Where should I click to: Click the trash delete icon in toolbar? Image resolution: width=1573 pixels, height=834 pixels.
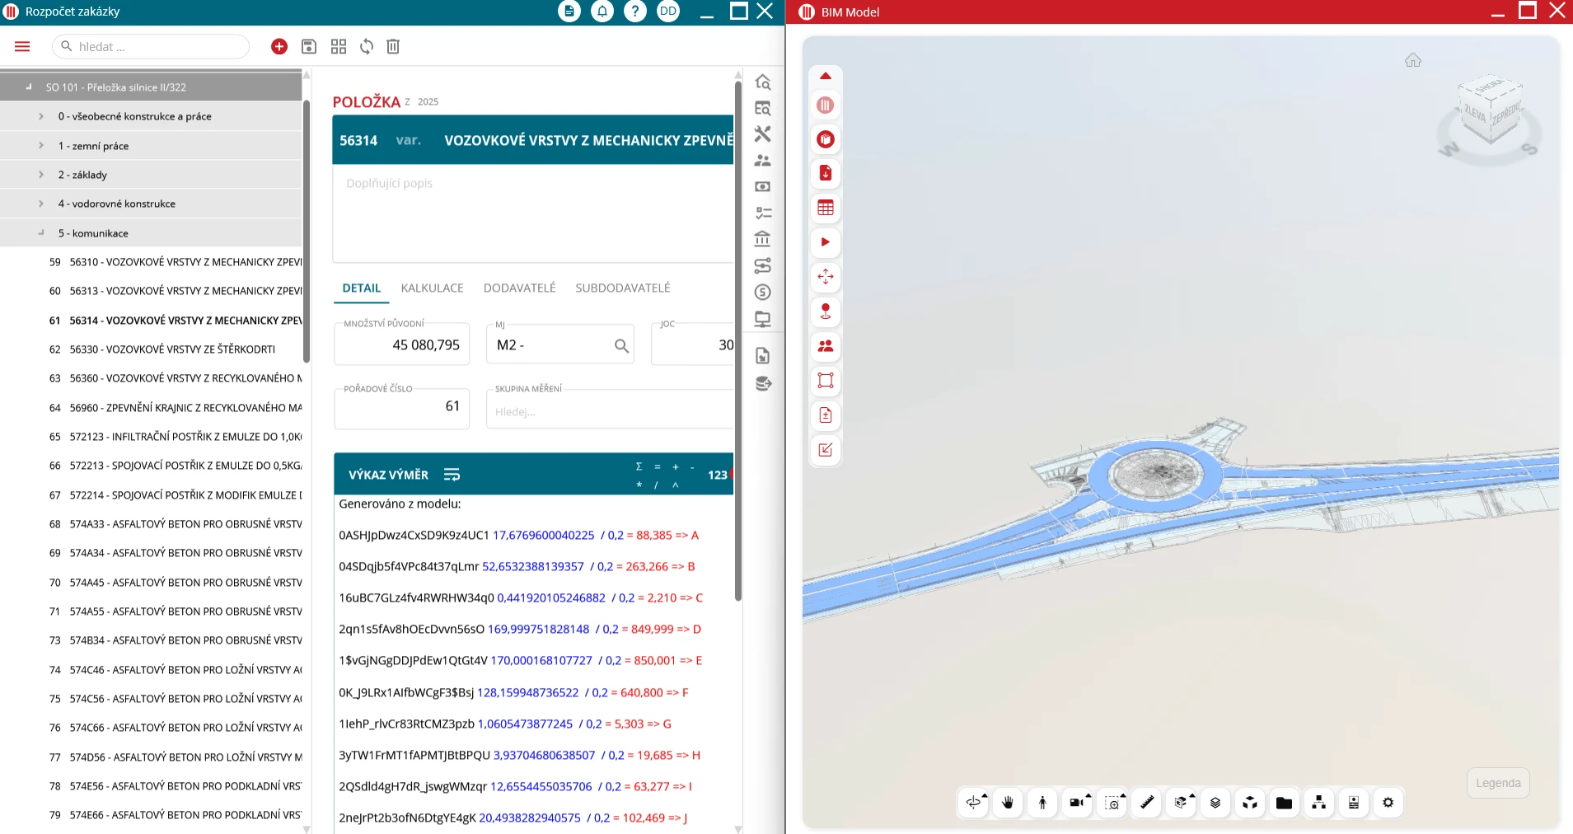coord(393,47)
